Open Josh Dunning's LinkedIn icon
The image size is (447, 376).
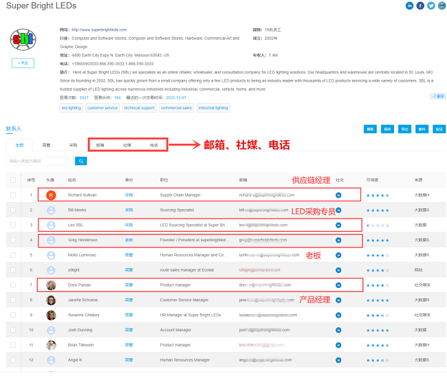pos(338,330)
